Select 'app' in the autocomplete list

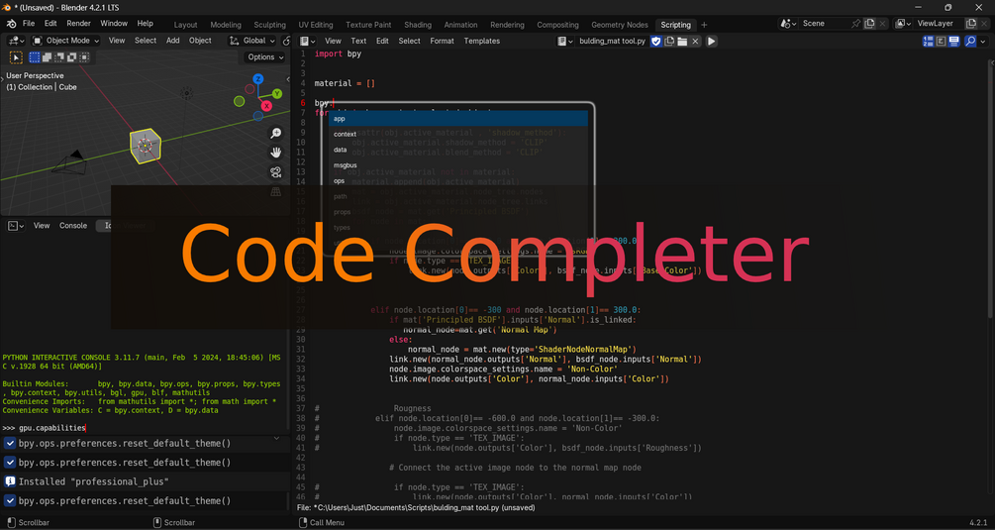(x=458, y=119)
